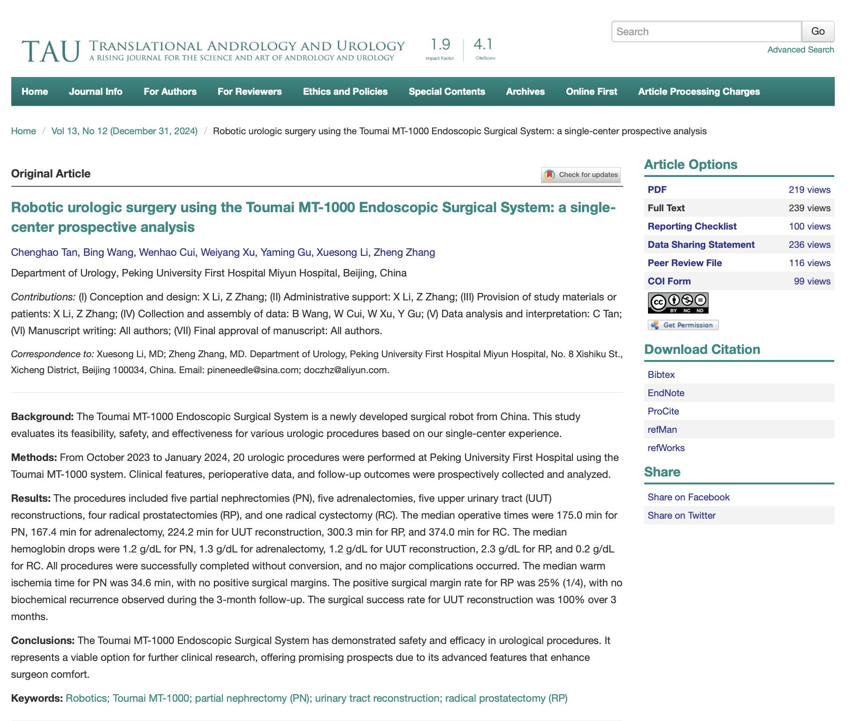Go to Article Processing Charges page

coord(698,92)
